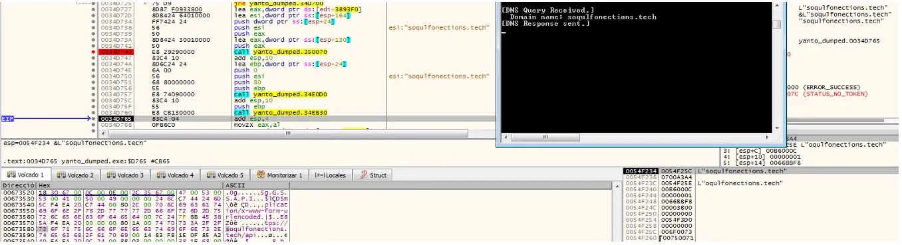Switch to Volcado 5 tab

(x=225, y=175)
